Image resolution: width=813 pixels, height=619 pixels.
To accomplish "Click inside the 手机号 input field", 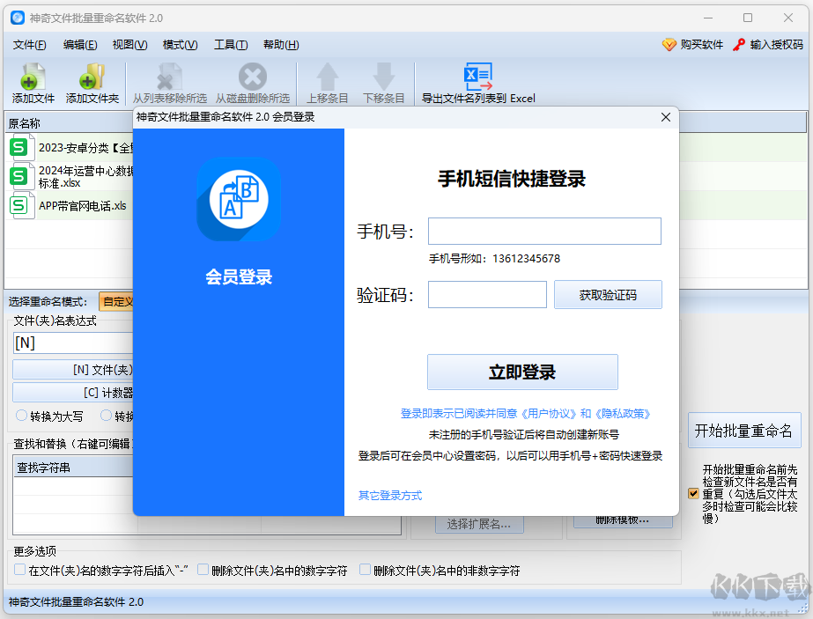I will (543, 231).
